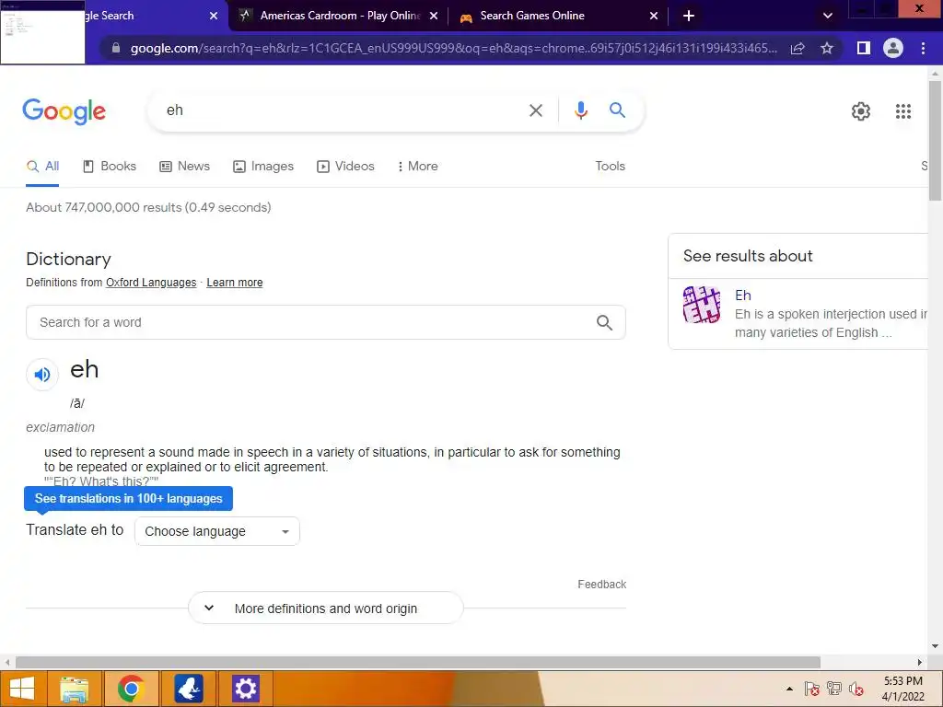Select the Videos results tab
Image resolution: width=943 pixels, height=707 pixels.
coord(346,167)
